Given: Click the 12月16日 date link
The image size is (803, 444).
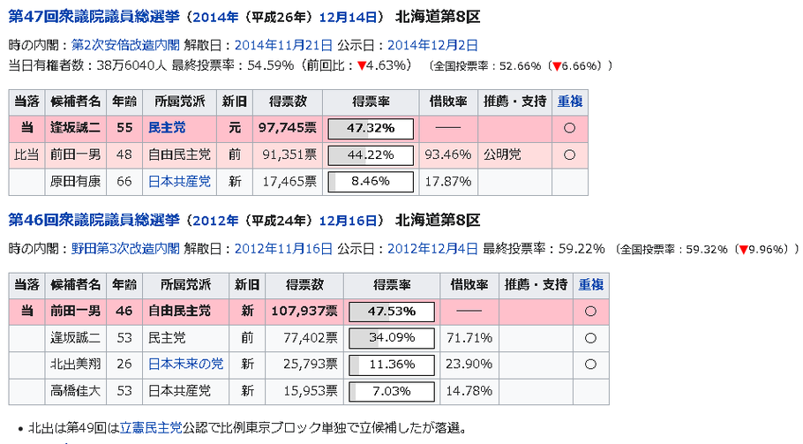Looking at the screenshot, I should point(348,221).
